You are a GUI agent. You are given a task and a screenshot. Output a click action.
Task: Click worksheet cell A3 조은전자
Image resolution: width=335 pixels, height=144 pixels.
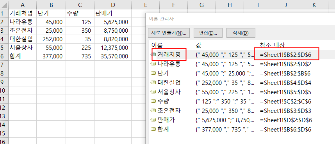[22, 31]
